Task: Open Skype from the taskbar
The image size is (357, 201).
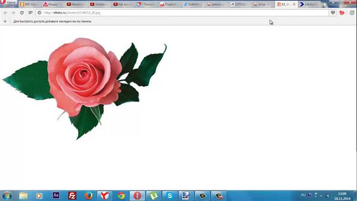Action: pos(169,196)
